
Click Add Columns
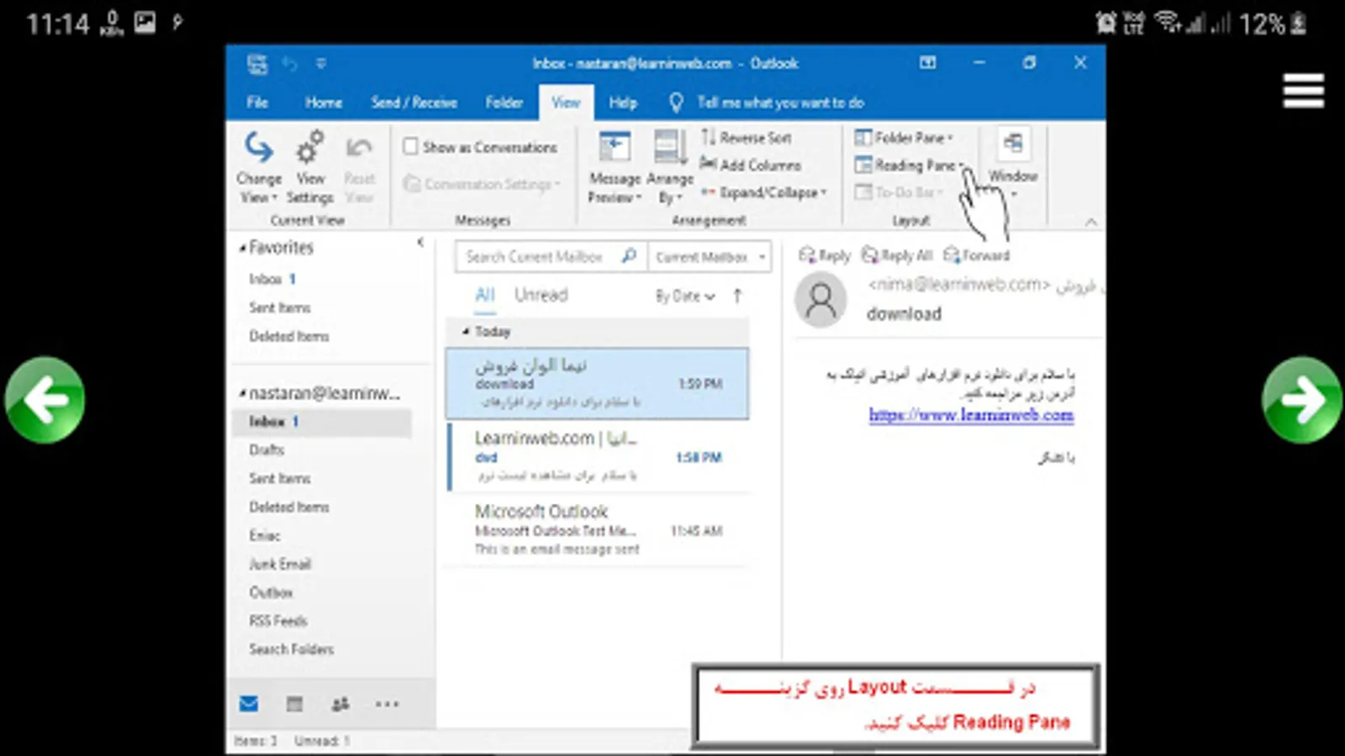pyautogui.click(x=751, y=165)
